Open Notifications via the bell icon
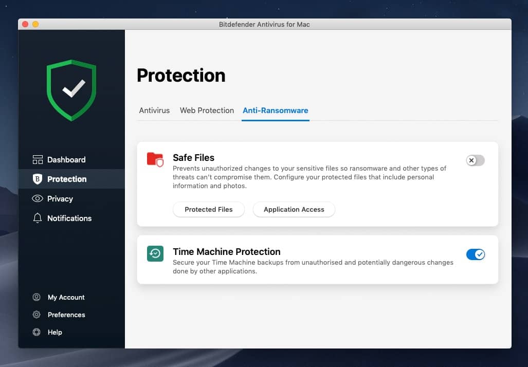The image size is (528, 367). pyautogui.click(x=37, y=218)
